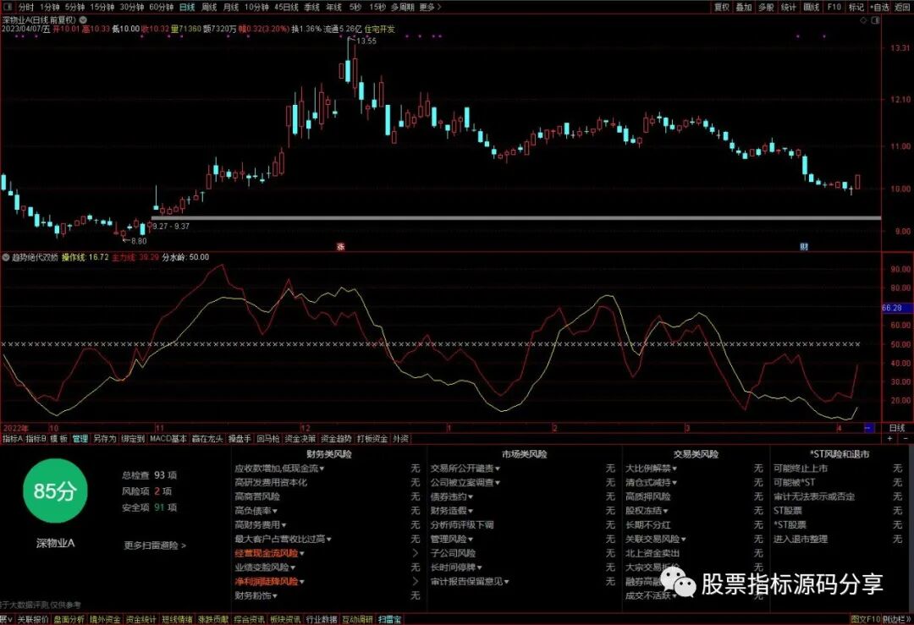Open 盘面分析 bottom tab
This screenshot has width=914, height=625.
(69, 619)
